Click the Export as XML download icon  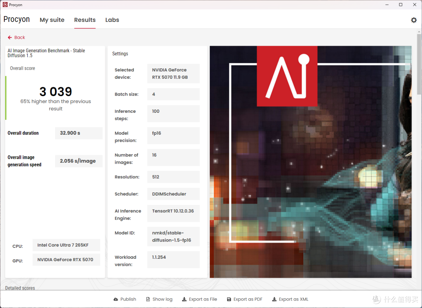[x=274, y=299]
